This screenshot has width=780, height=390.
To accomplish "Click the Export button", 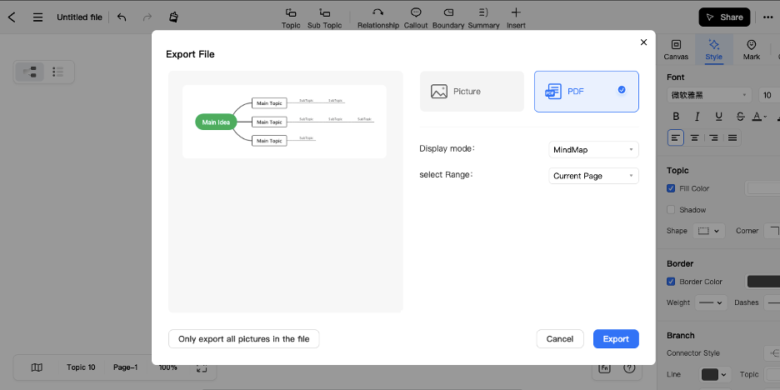I will coord(616,339).
